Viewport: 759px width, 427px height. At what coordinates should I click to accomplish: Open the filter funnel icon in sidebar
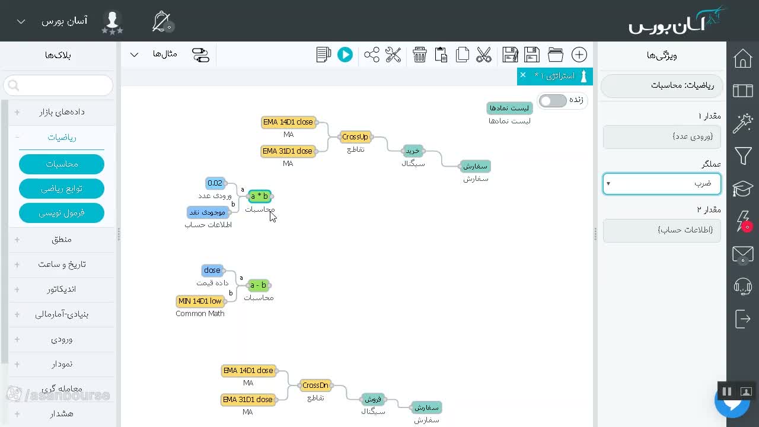tap(743, 156)
